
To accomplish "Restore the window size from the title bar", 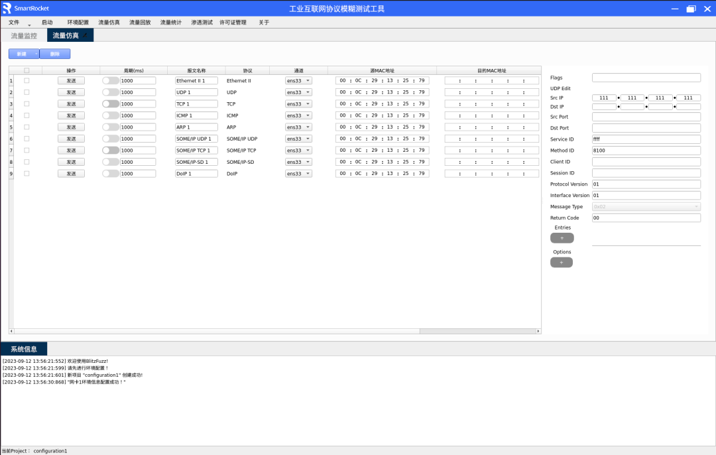I will 691,9.
